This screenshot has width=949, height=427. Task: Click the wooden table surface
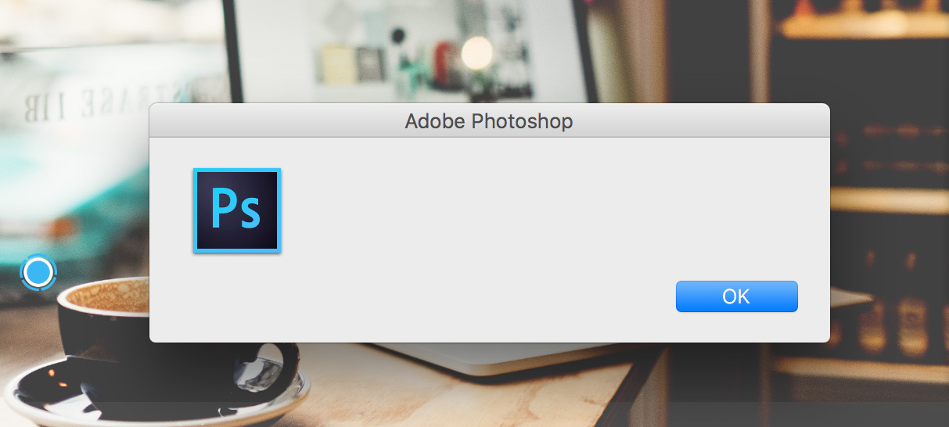(x=469, y=395)
